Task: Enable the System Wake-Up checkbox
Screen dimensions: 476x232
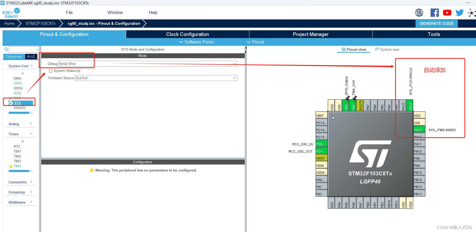Action: (x=51, y=71)
